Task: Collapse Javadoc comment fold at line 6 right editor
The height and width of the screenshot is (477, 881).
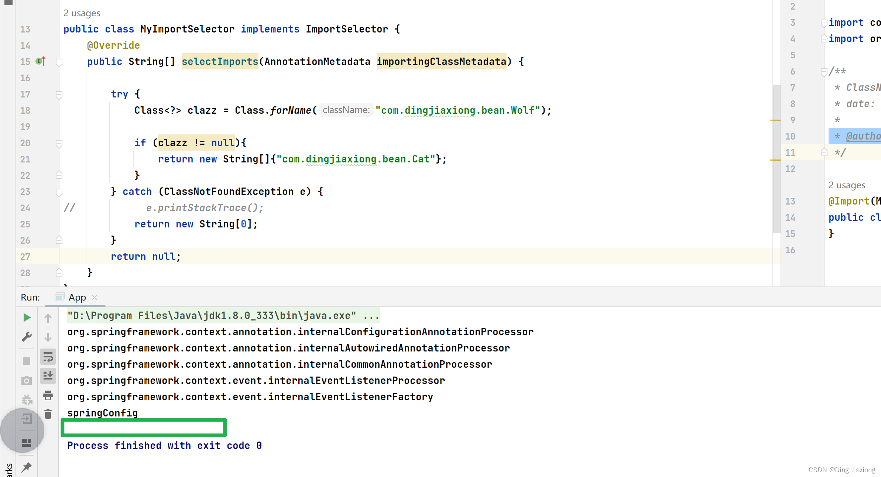Action: pos(824,72)
